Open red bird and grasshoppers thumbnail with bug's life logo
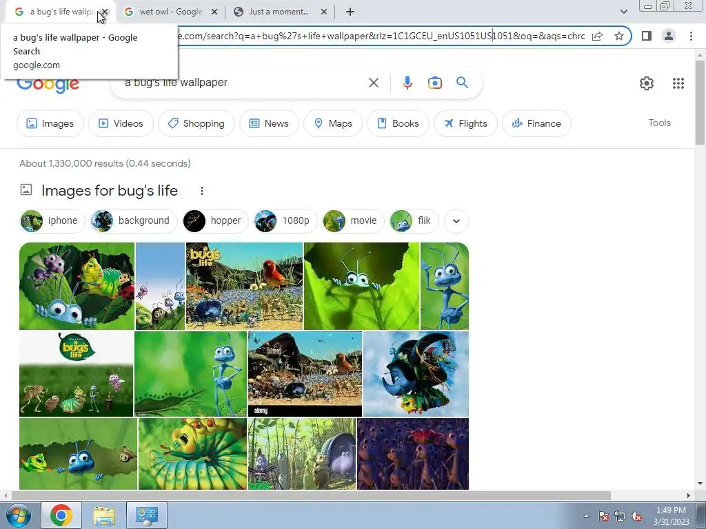The height and width of the screenshot is (529, 706). pyautogui.click(x=244, y=286)
